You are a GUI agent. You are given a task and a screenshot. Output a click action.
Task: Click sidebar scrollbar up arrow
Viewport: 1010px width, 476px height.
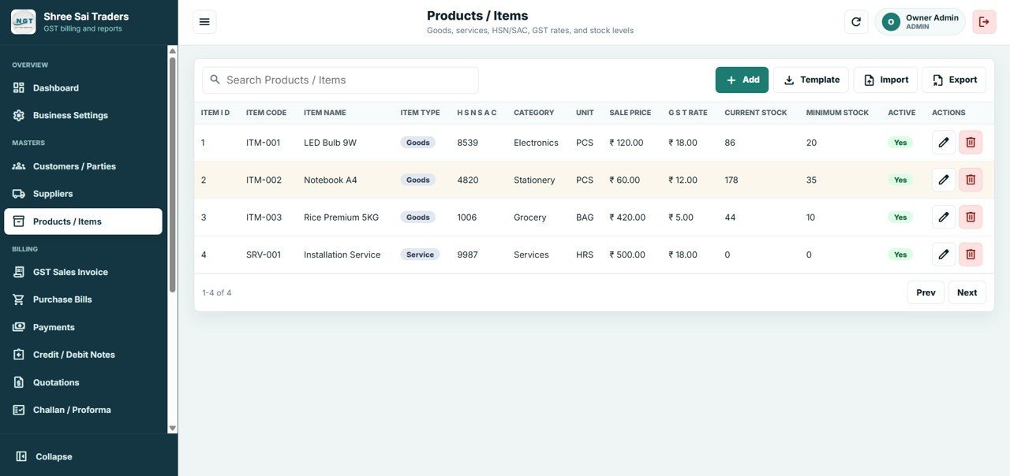pyautogui.click(x=173, y=51)
